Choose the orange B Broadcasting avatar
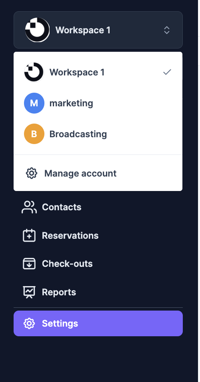The height and width of the screenshot is (382, 200). (34, 134)
